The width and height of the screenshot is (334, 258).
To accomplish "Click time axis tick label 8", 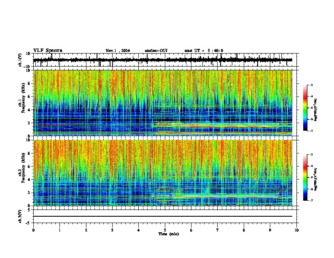I will coord(244,230).
